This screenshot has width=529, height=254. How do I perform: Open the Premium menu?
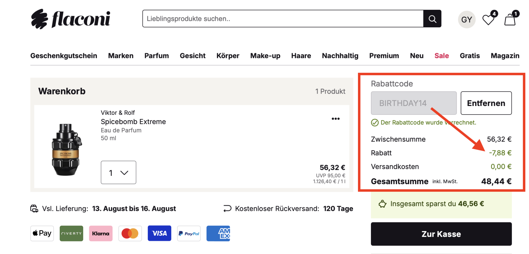[x=384, y=56]
